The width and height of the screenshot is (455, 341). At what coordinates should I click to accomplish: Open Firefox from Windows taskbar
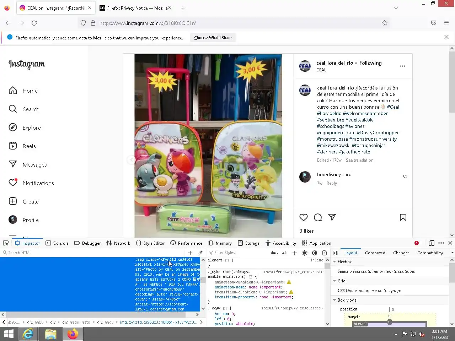[73, 334]
